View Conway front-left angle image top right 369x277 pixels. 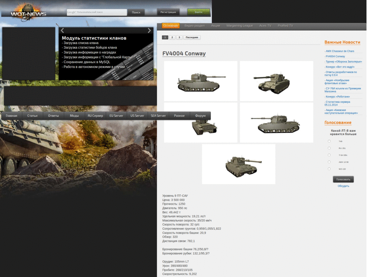click(x=276, y=81)
